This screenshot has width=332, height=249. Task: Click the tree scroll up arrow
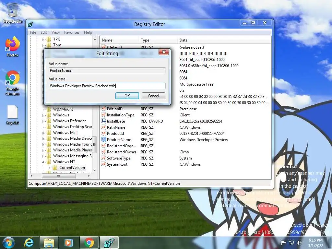coord(95,39)
